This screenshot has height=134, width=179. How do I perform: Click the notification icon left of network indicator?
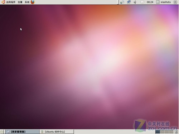(122, 2)
